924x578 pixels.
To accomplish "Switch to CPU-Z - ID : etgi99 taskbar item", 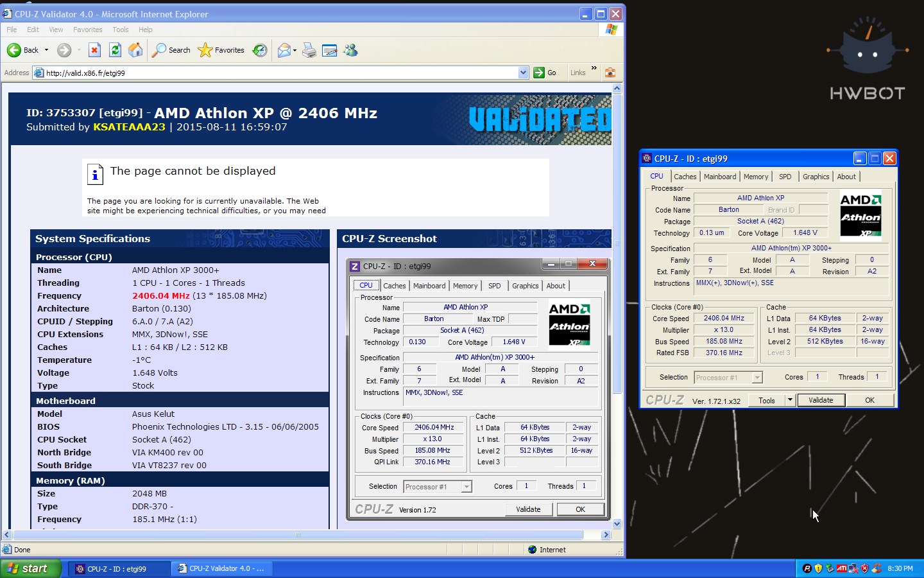I will pos(119,568).
